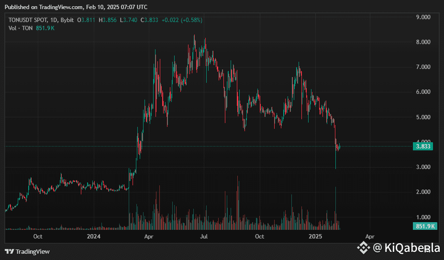The height and width of the screenshot is (260, 444).
Task: Click the Published on TradingView.com header text
Action: point(76,7)
